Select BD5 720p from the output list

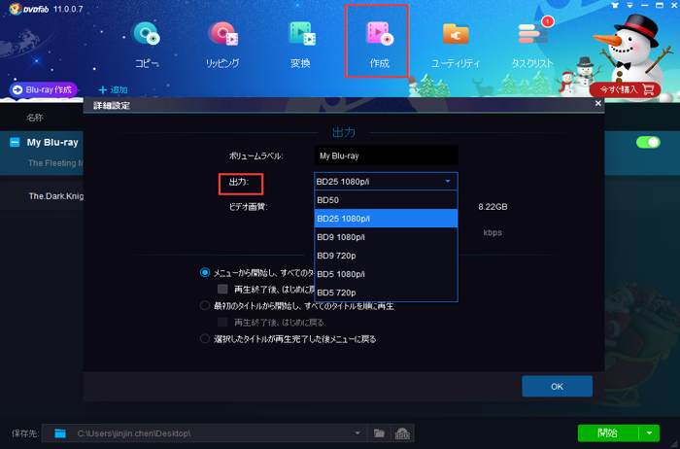tap(386, 293)
